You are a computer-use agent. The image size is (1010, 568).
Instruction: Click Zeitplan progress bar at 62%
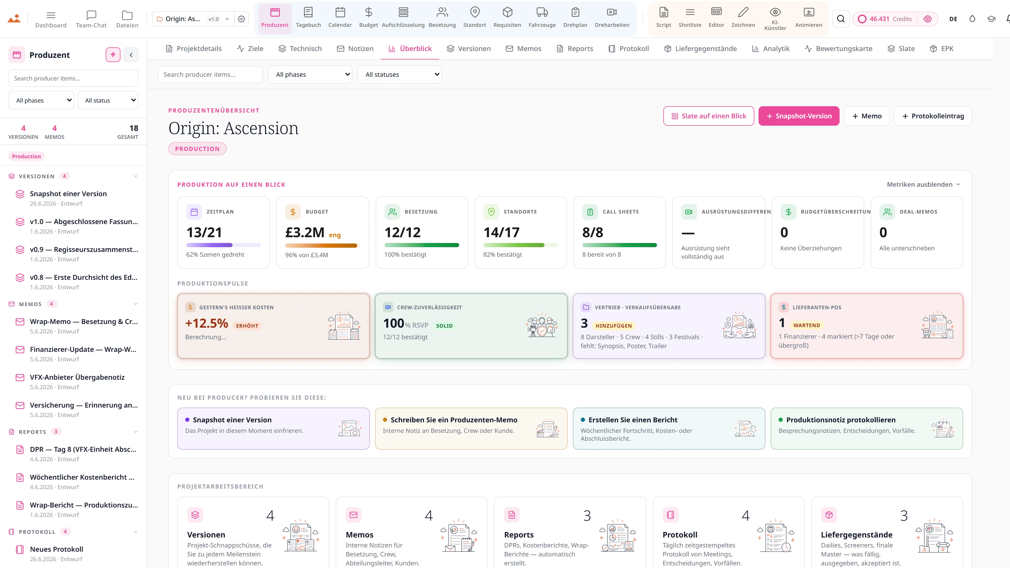pos(224,245)
